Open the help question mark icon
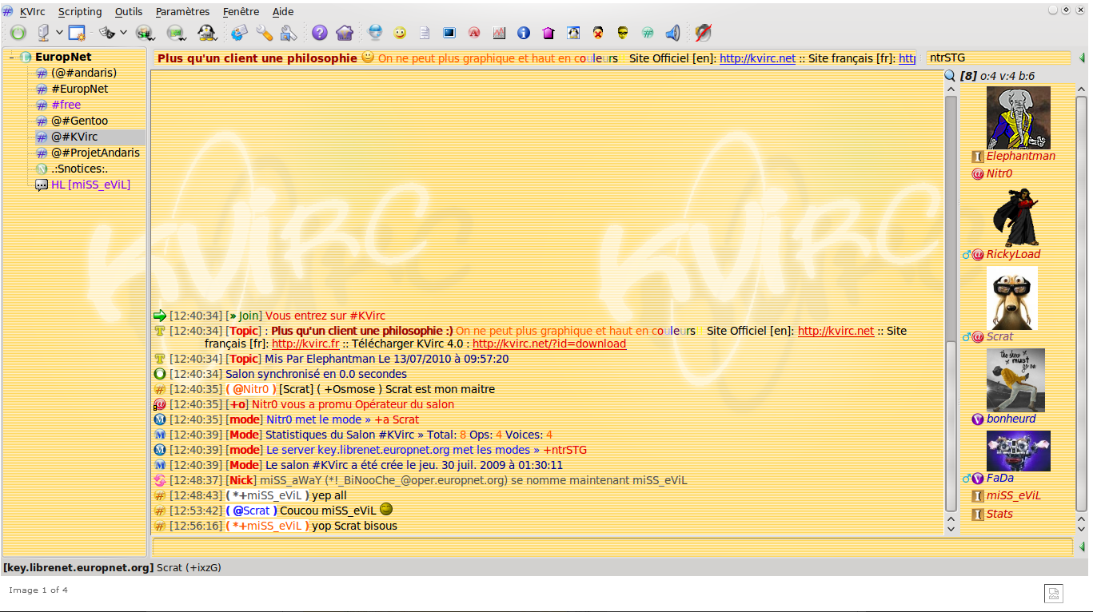The width and height of the screenshot is (1093, 612). 320,33
